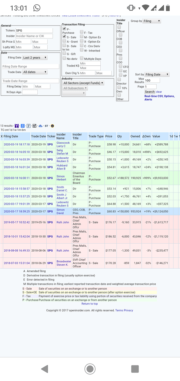Screen dimensions: 180x381
Task: Enable the Multiple Days checkbox
Action: (x=82, y=58)
